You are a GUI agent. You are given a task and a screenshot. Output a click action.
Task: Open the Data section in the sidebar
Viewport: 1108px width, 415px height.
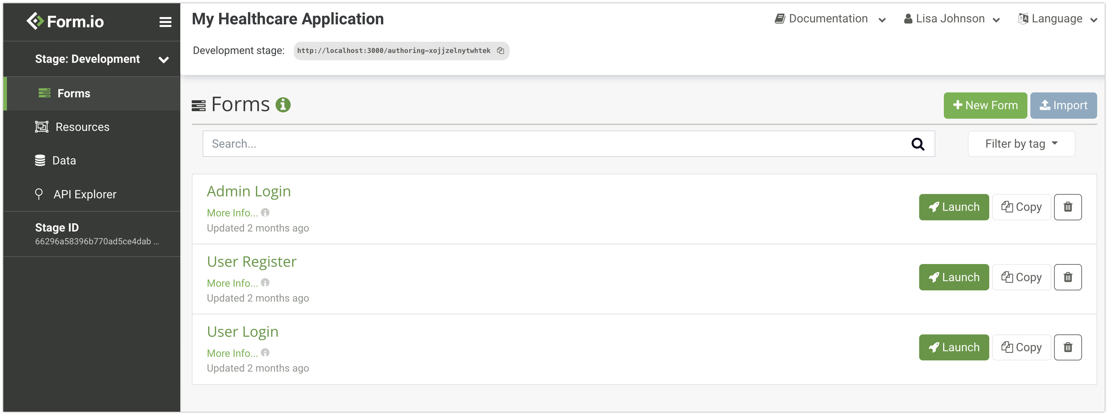click(x=64, y=161)
